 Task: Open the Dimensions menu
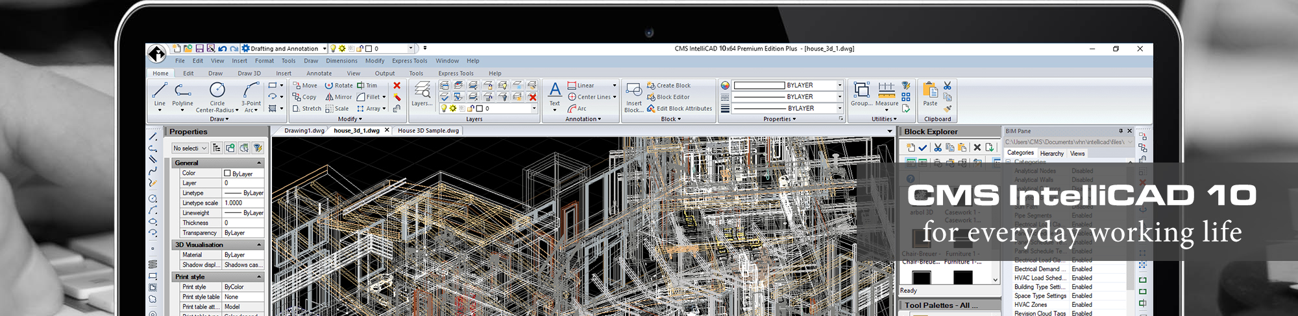341,61
